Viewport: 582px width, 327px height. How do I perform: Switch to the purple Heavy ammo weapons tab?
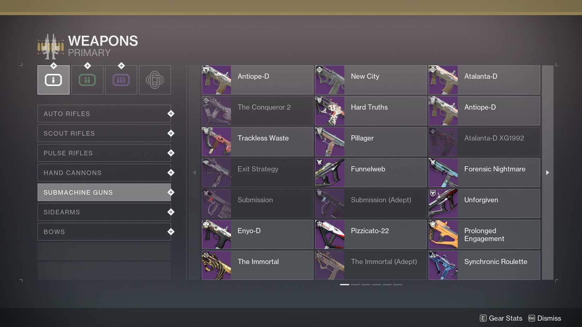click(x=121, y=80)
